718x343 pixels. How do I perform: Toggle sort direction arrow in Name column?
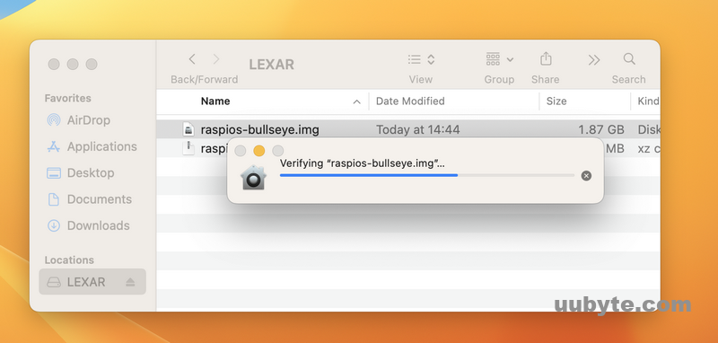356,101
